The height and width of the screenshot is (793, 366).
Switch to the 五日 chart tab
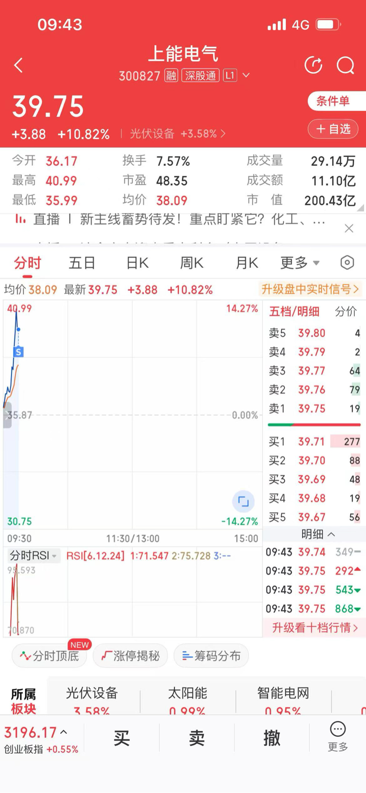point(82,263)
